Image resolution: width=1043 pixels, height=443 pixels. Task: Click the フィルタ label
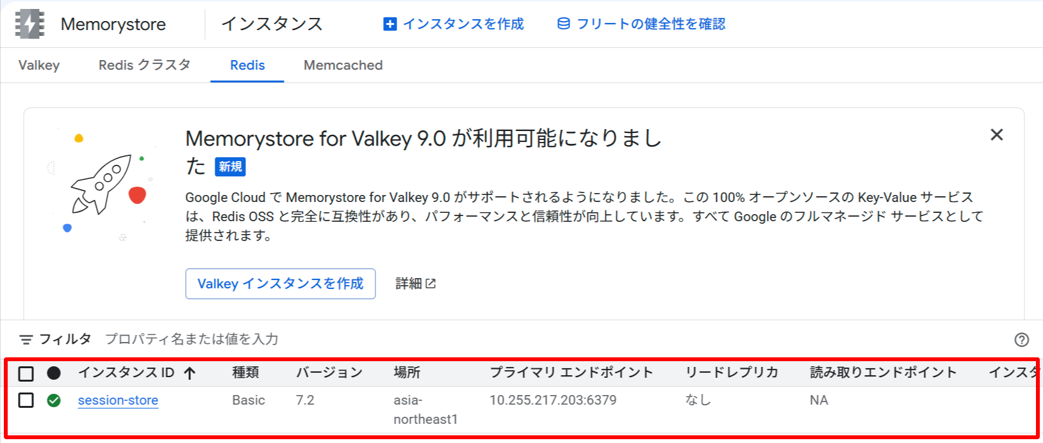(65, 339)
